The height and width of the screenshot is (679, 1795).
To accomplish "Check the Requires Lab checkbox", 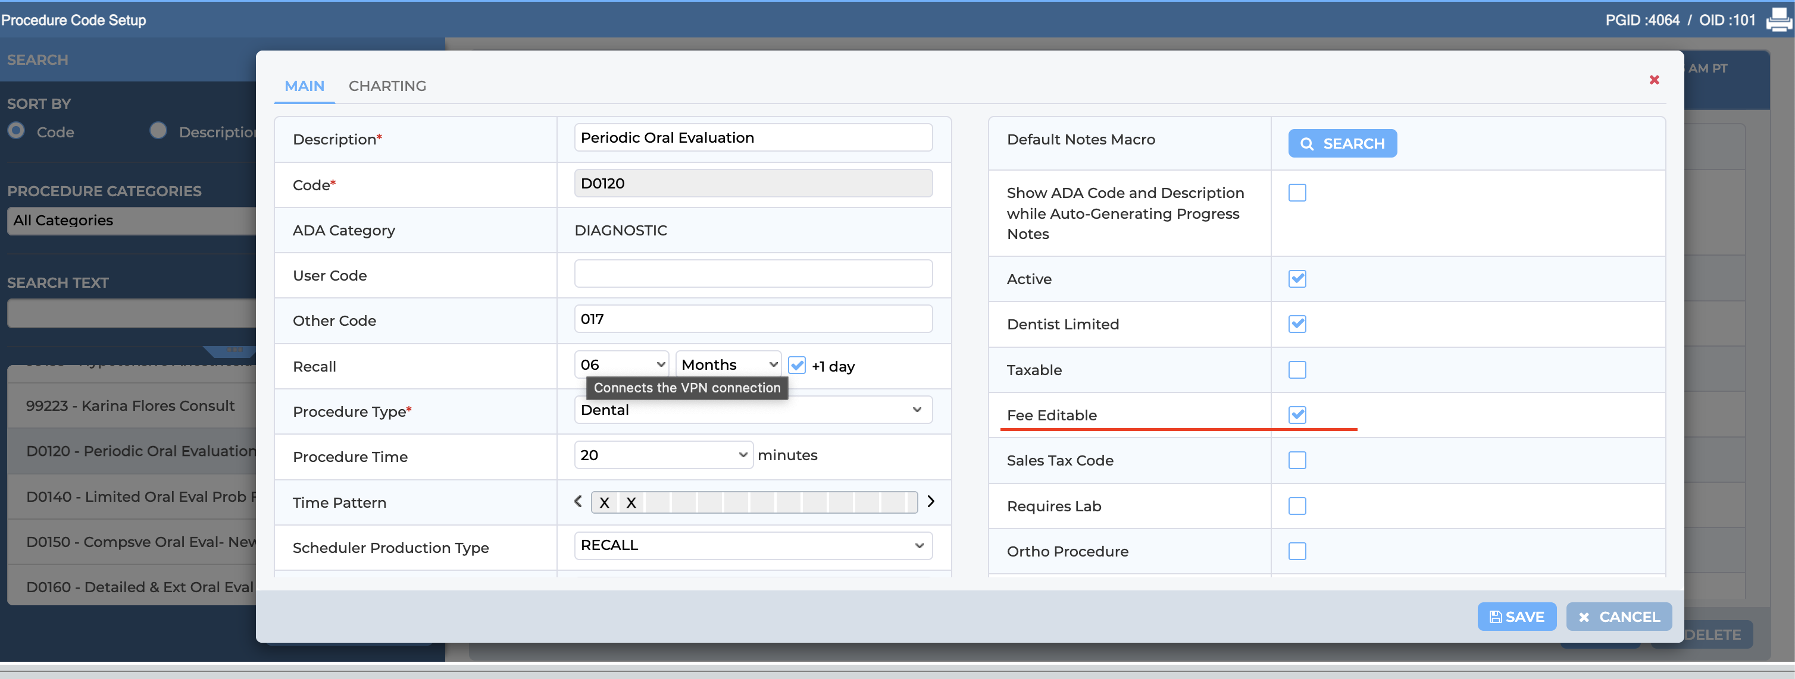I will pyautogui.click(x=1297, y=507).
